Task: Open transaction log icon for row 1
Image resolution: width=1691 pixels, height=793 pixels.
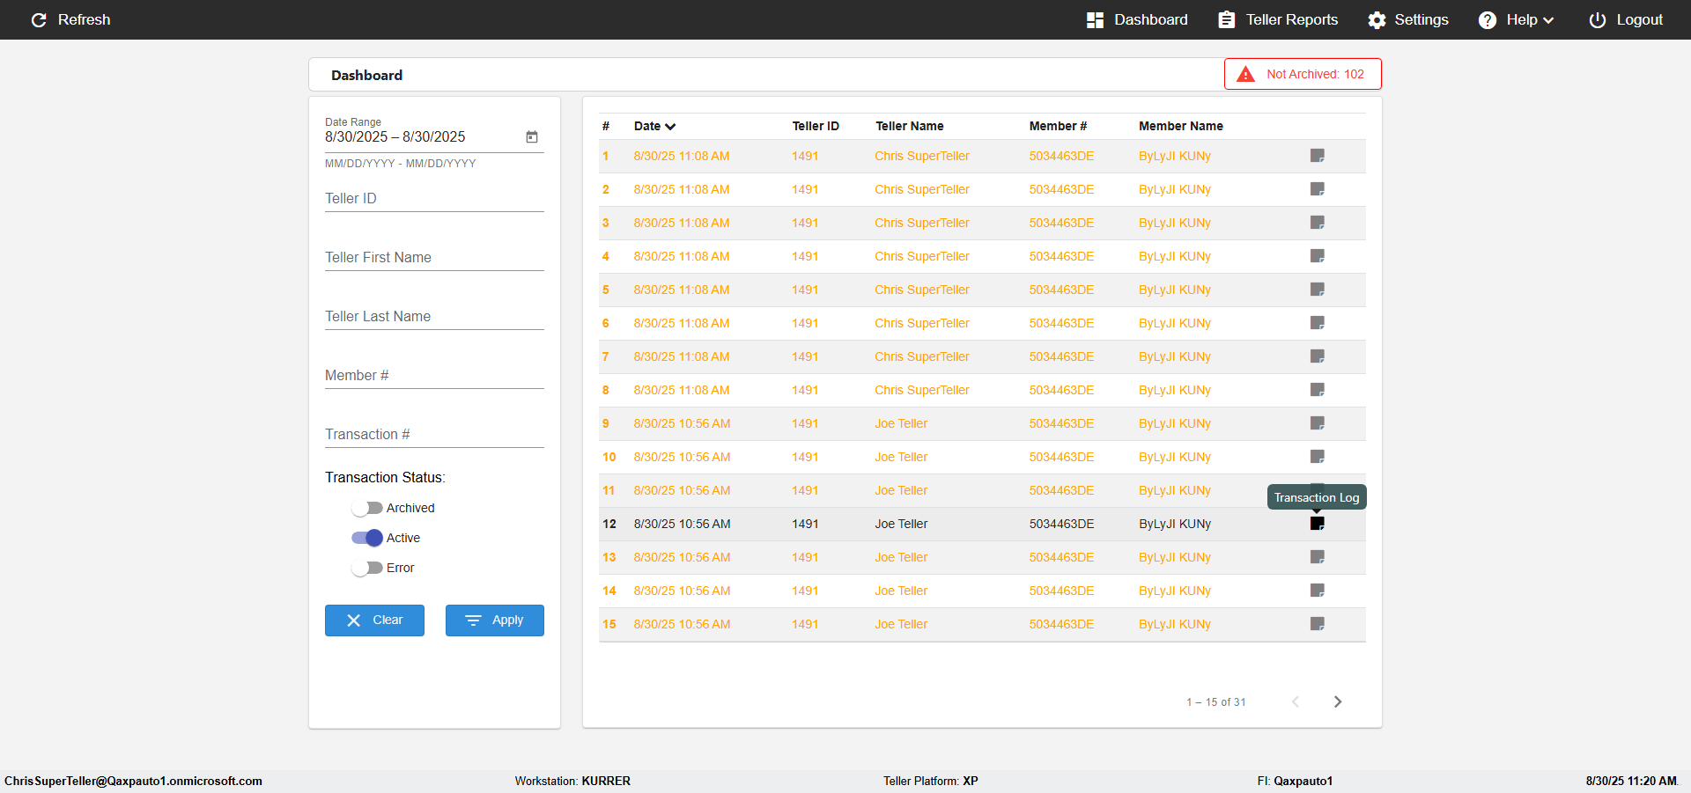Action: pos(1317,156)
